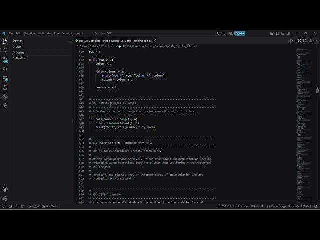This screenshot has width=320, height=240.
Task: Run the Python file with play button
Action: pyautogui.click(x=291, y=41)
